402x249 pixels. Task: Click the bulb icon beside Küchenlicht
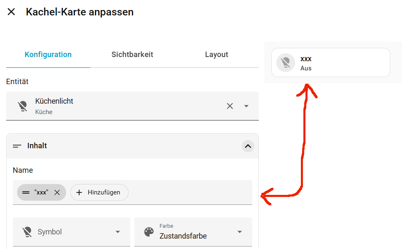point(22,106)
